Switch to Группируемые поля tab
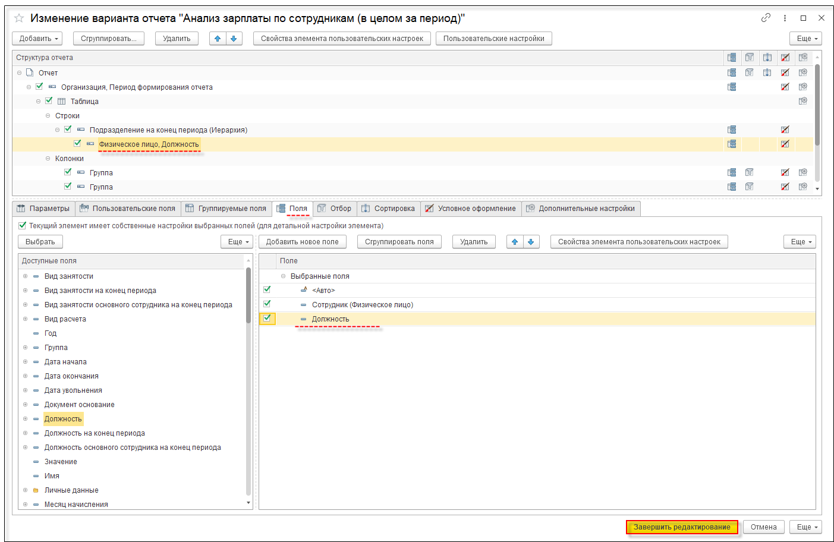Screen dimensions: 834x542 (x=226, y=209)
